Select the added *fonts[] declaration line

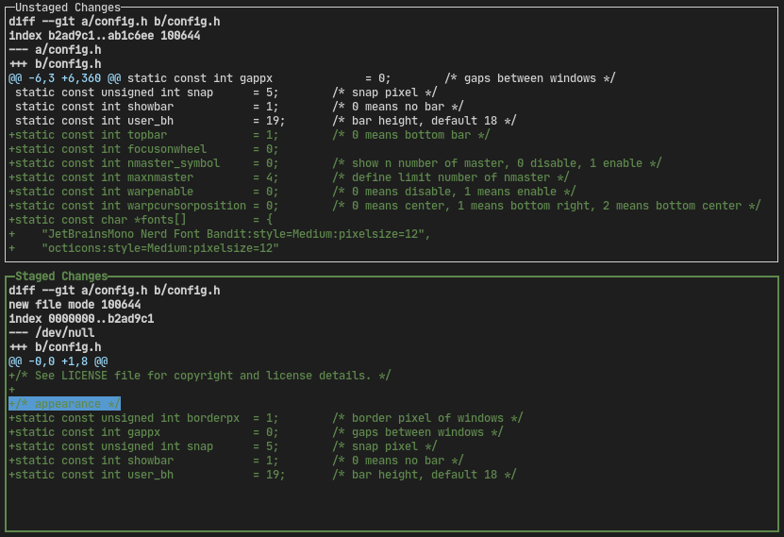tap(140, 220)
